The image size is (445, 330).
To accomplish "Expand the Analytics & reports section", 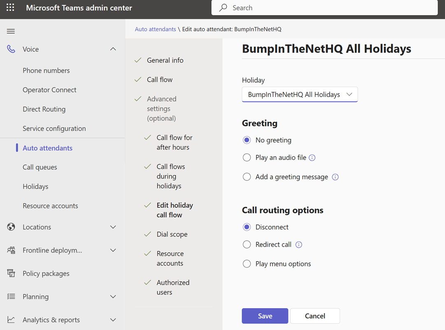I will (113, 320).
